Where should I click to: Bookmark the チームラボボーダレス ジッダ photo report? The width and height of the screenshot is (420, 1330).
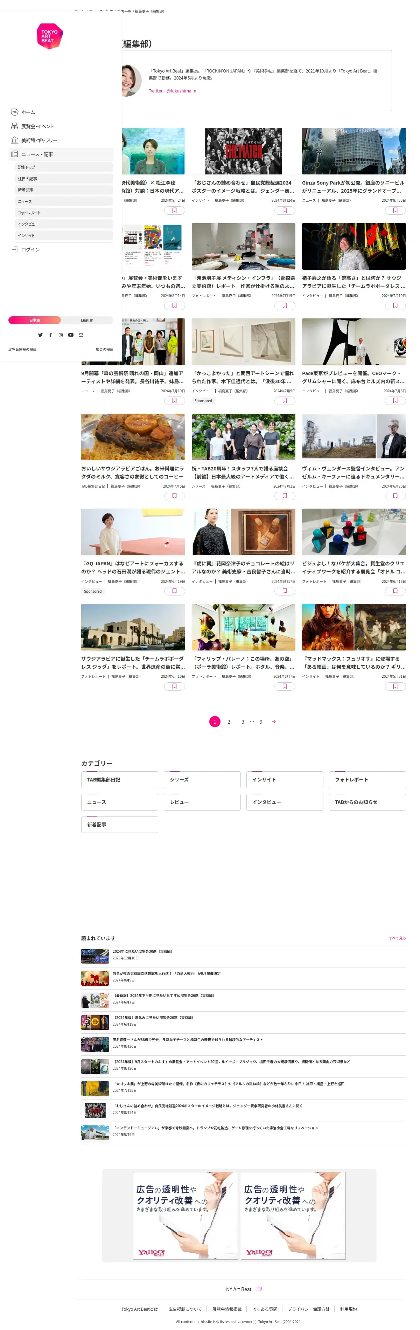174,686
